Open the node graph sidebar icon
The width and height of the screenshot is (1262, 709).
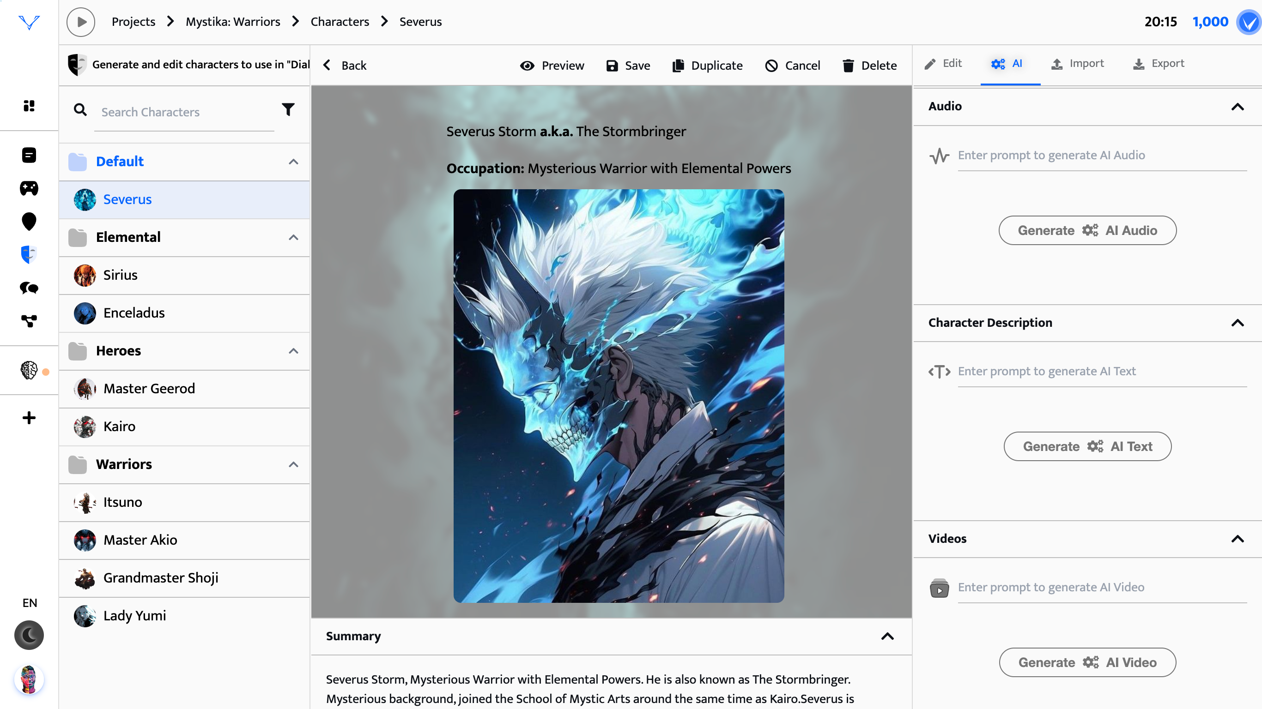[29, 321]
